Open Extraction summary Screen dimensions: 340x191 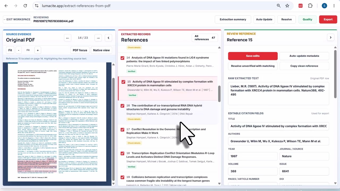click(233, 19)
